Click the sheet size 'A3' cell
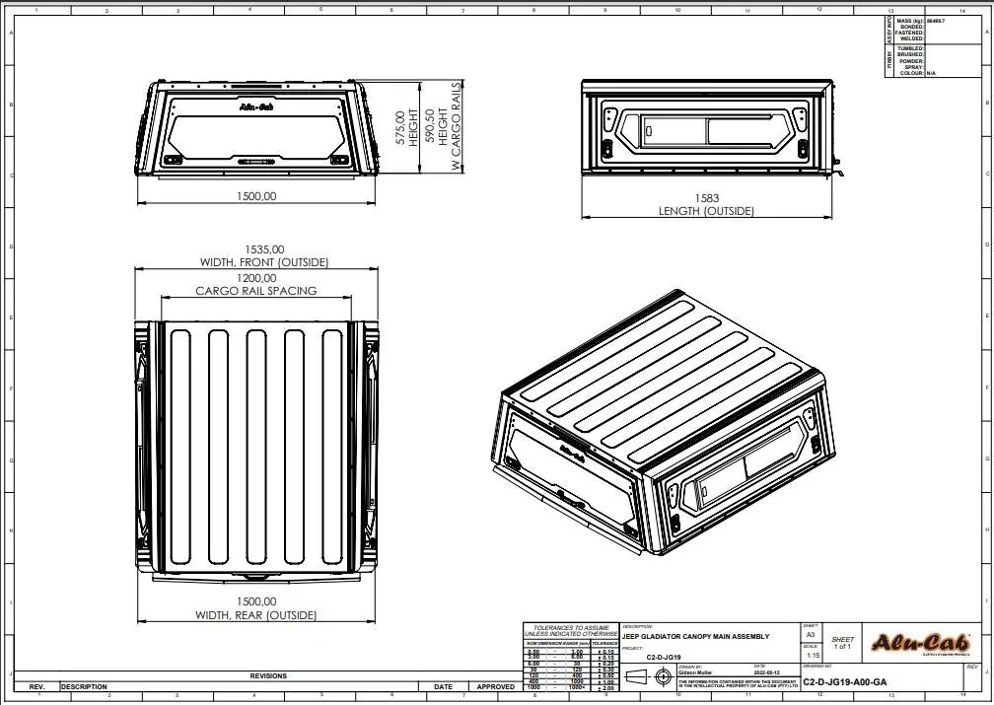The image size is (994, 705). coord(811,635)
